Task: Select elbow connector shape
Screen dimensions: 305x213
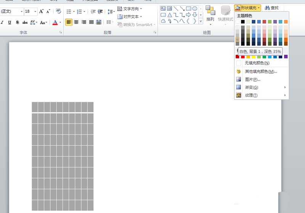Action: pos(176,15)
